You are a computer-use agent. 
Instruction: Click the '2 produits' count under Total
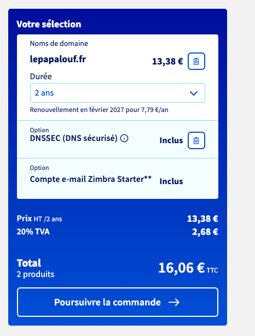(x=36, y=274)
